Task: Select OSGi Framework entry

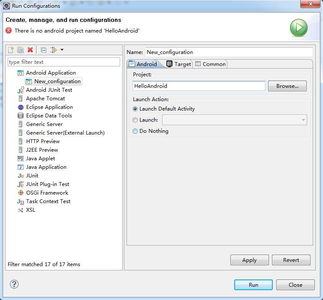Action: [x=47, y=193]
